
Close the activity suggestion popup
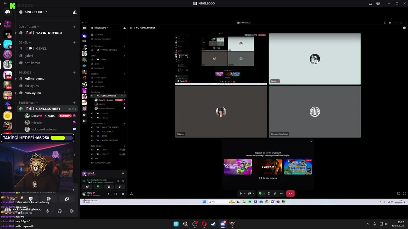click(311, 141)
